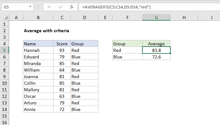Open the Insert Function fx icon
This screenshot has height=125, width=220.
pos(71,7)
